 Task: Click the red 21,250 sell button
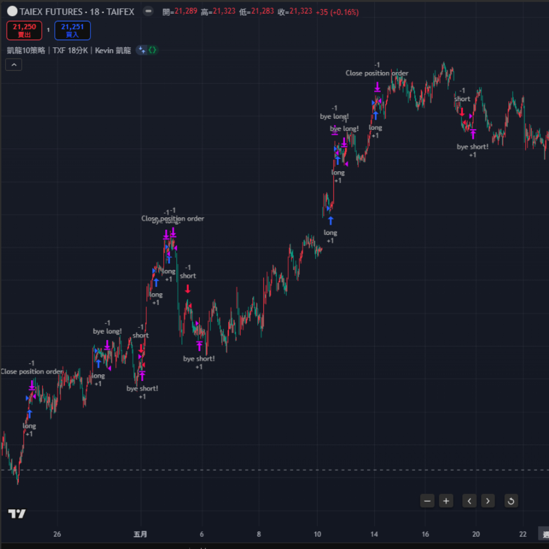pos(24,30)
